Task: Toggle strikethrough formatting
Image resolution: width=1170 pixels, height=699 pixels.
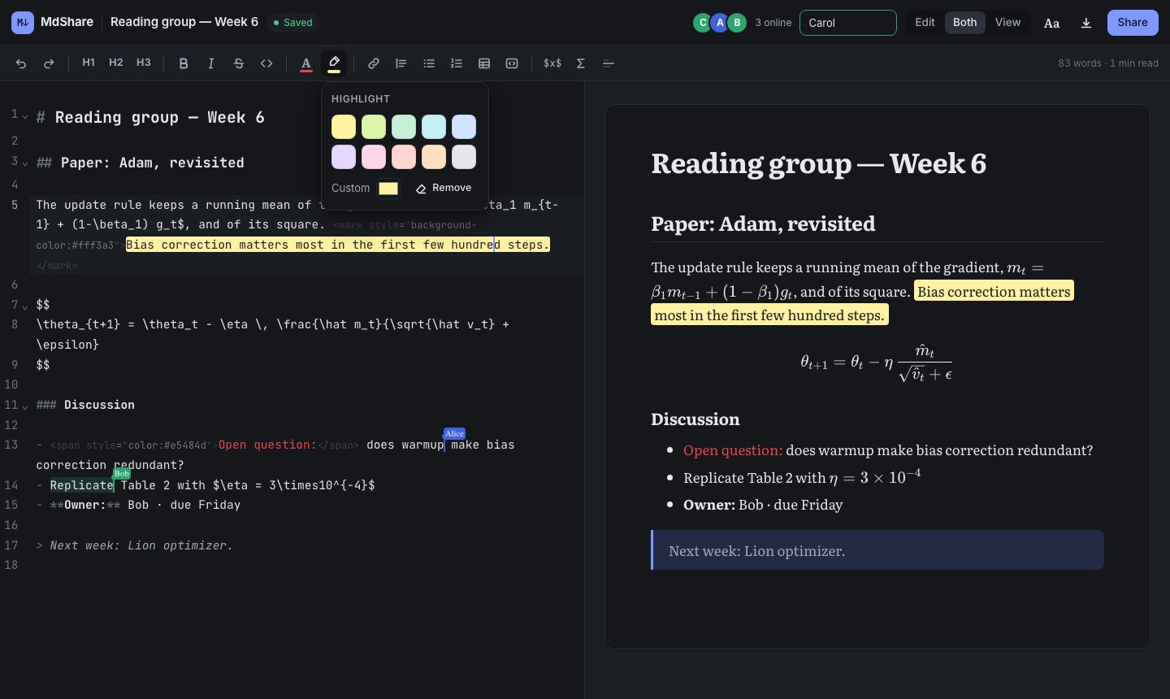Action: (239, 63)
